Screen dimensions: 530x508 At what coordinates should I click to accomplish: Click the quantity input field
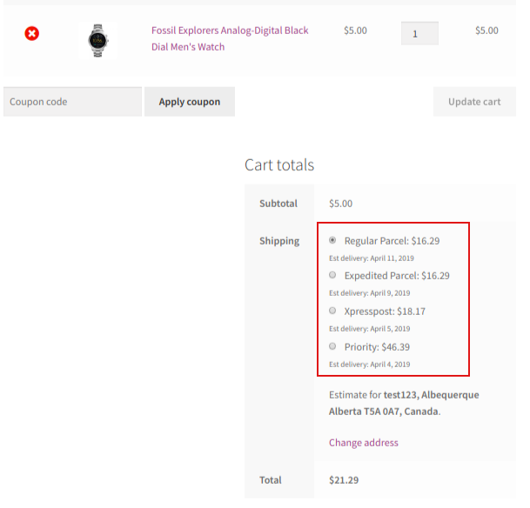[419, 34]
